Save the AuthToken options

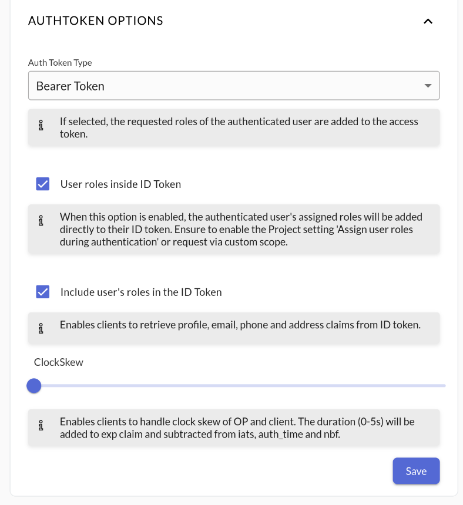pos(416,471)
